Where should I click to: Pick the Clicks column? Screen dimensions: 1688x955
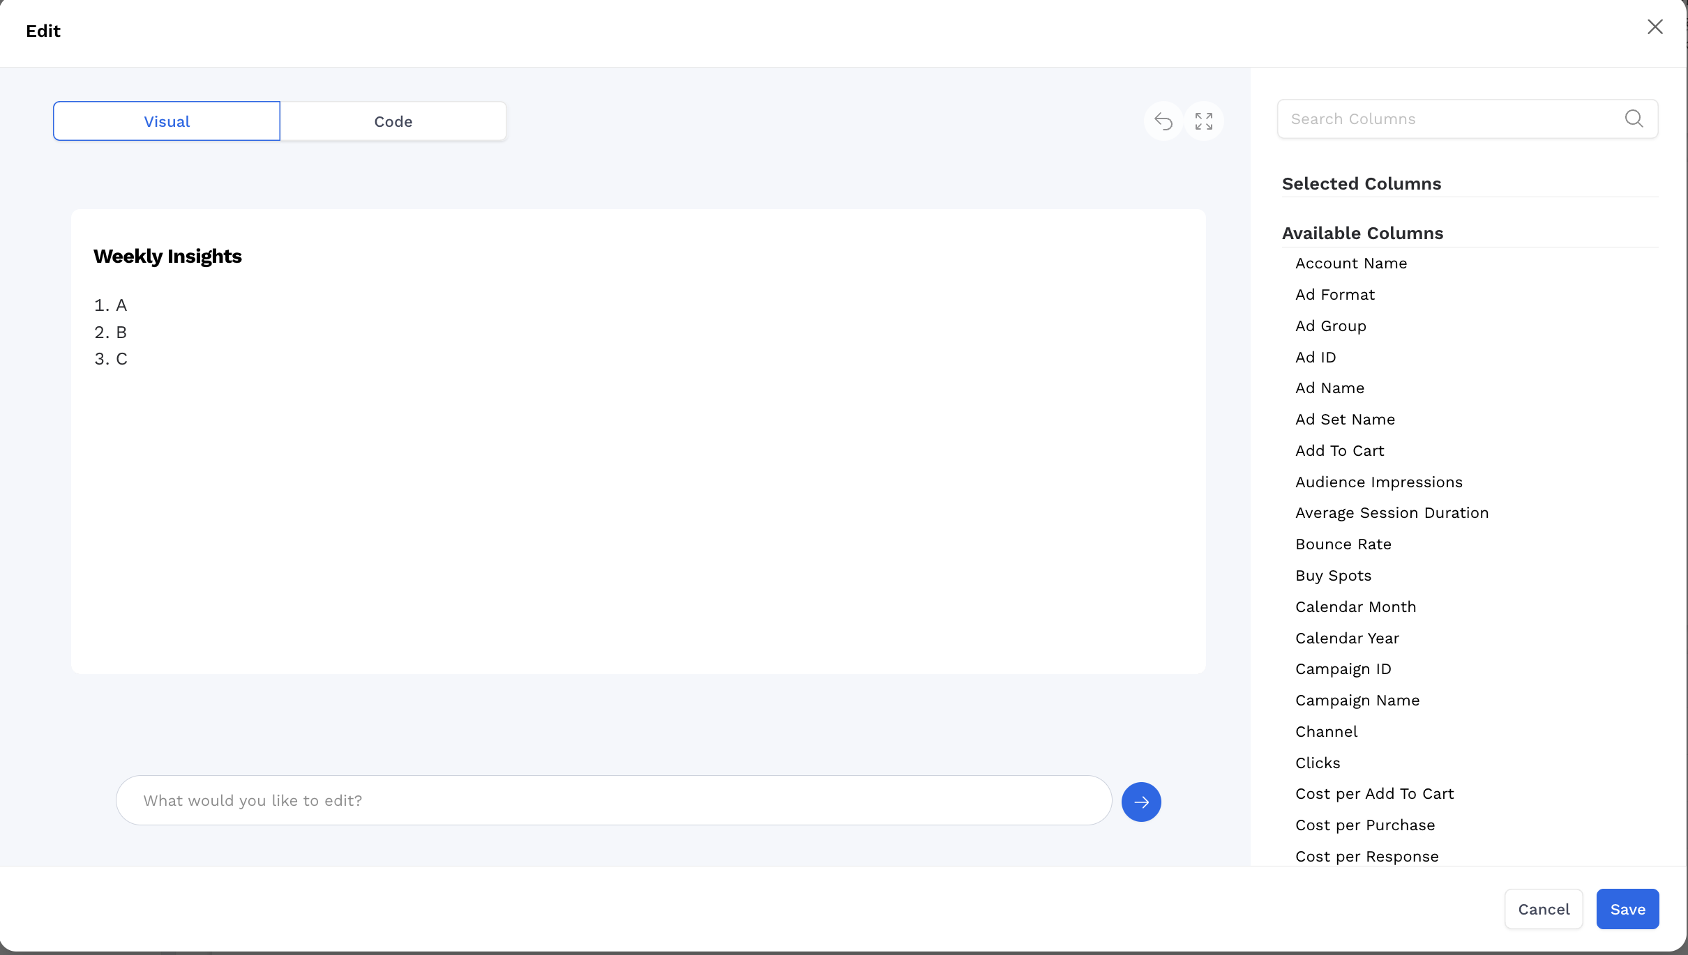[x=1318, y=763]
